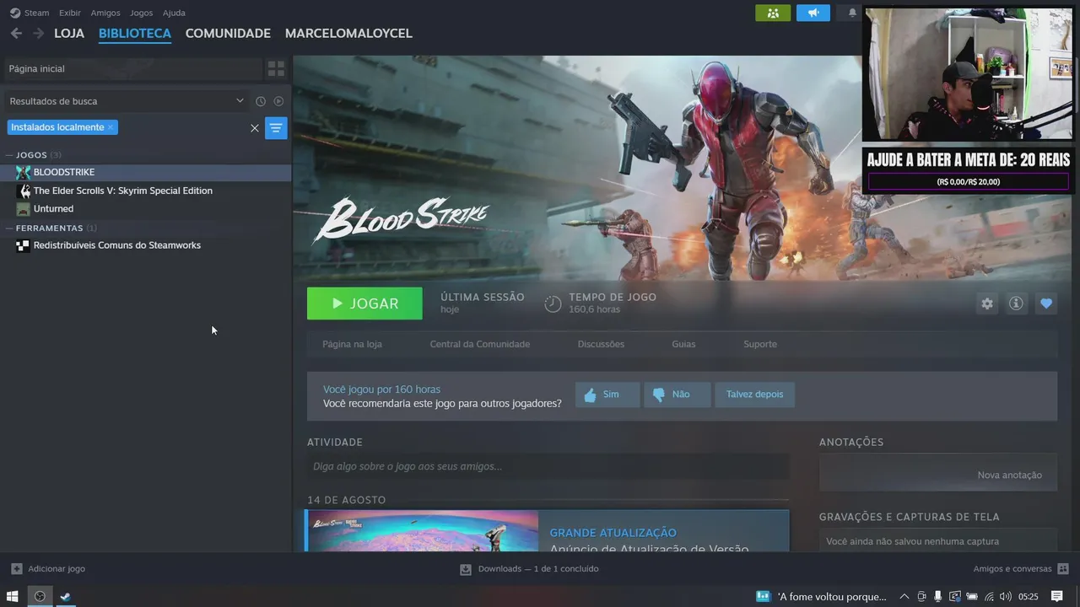Image resolution: width=1080 pixels, height=607 pixels.
Task: Open the green friends icon button
Action: pos(773,13)
